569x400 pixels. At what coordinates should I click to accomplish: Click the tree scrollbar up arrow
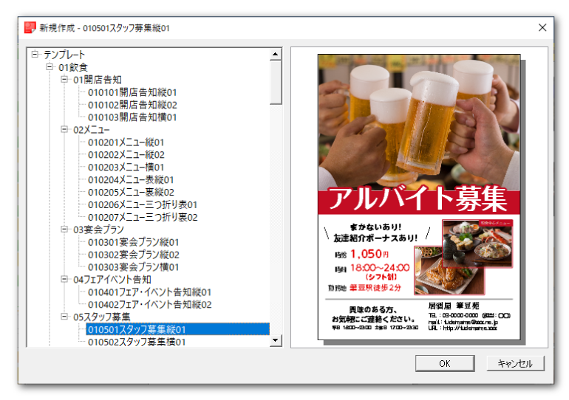pyautogui.click(x=276, y=54)
